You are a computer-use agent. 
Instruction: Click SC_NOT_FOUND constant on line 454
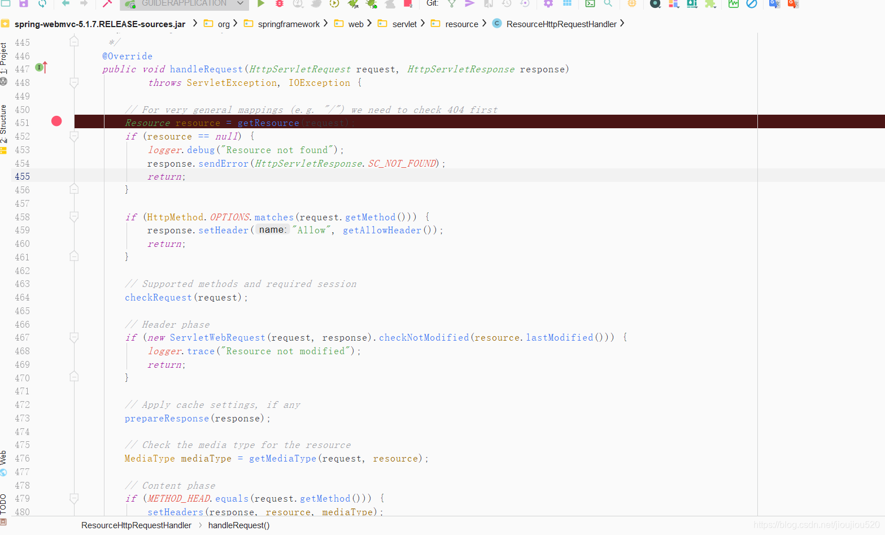click(402, 164)
